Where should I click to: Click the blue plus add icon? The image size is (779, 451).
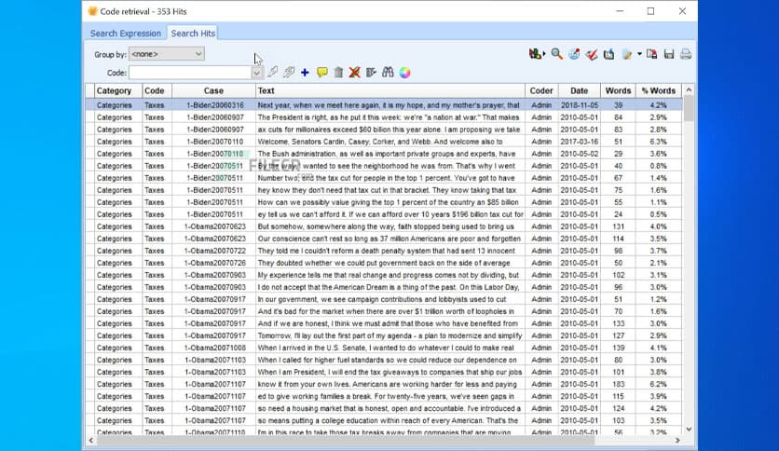tap(305, 73)
